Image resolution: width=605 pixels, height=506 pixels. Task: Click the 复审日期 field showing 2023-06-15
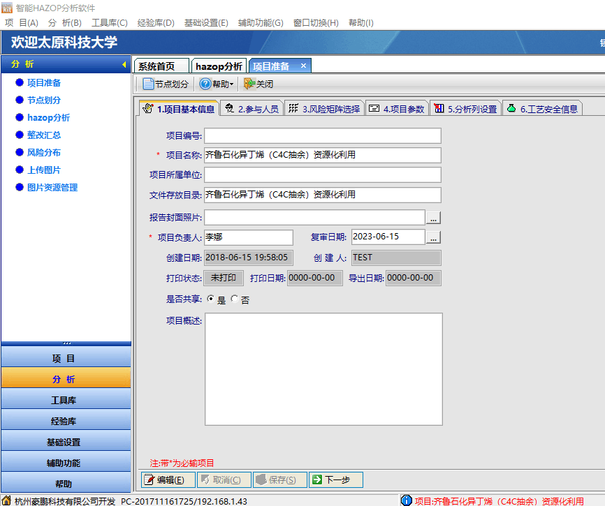tap(388, 237)
